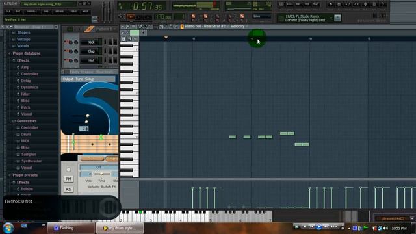This screenshot has width=416, height=234.
Task: Select the Edison preset folder
Action: 27,189
